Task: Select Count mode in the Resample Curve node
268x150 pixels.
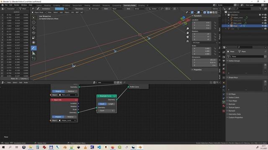Action: tap(102, 104)
